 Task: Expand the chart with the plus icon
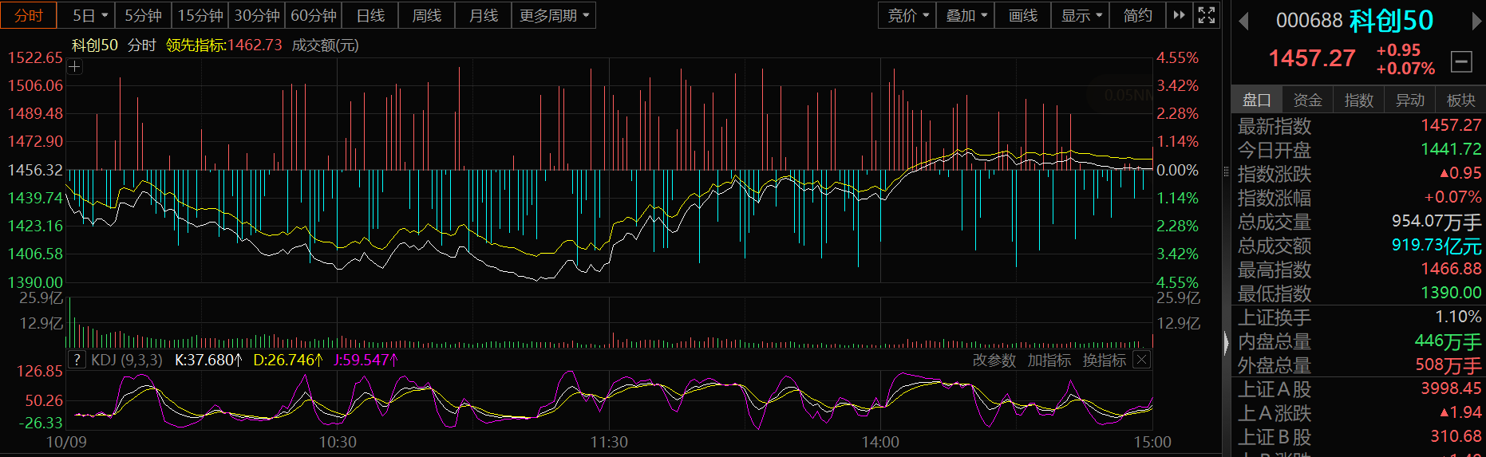(74, 67)
